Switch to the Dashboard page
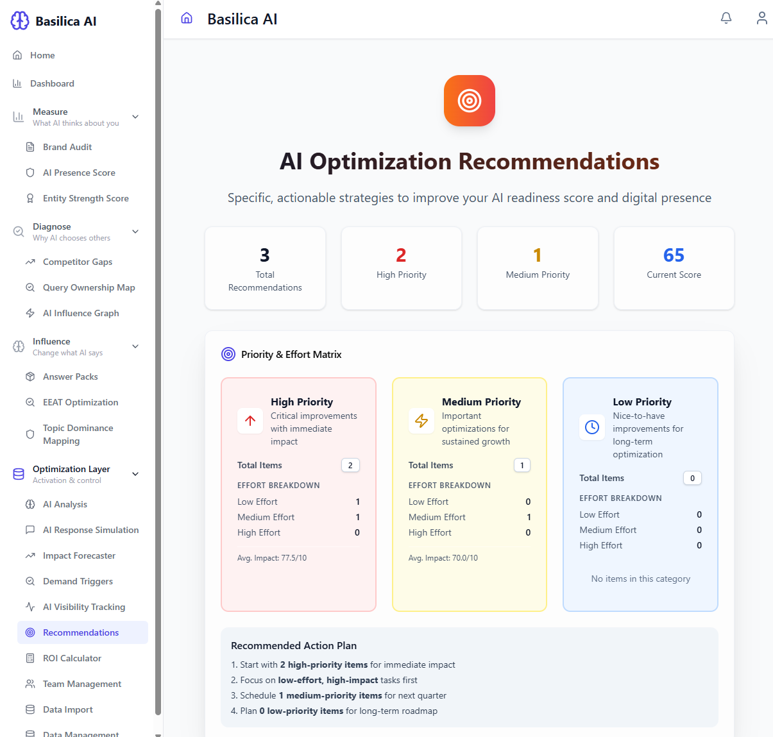Viewport: 773px width, 737px height. pyautogui.click(x=52, y=83)
